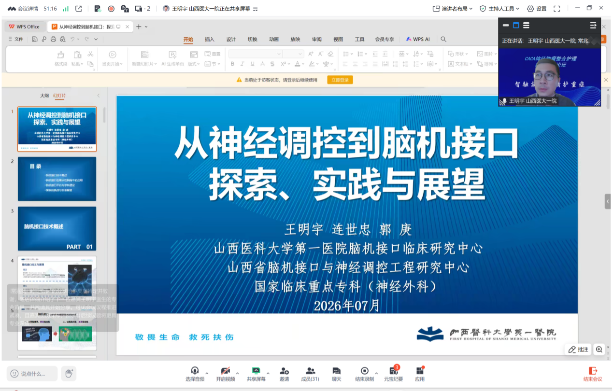The width and height of the screenshot is (614, 392).
Task: Click the Format Painter (格式刷) tool
Action: (x=61, y=58)
